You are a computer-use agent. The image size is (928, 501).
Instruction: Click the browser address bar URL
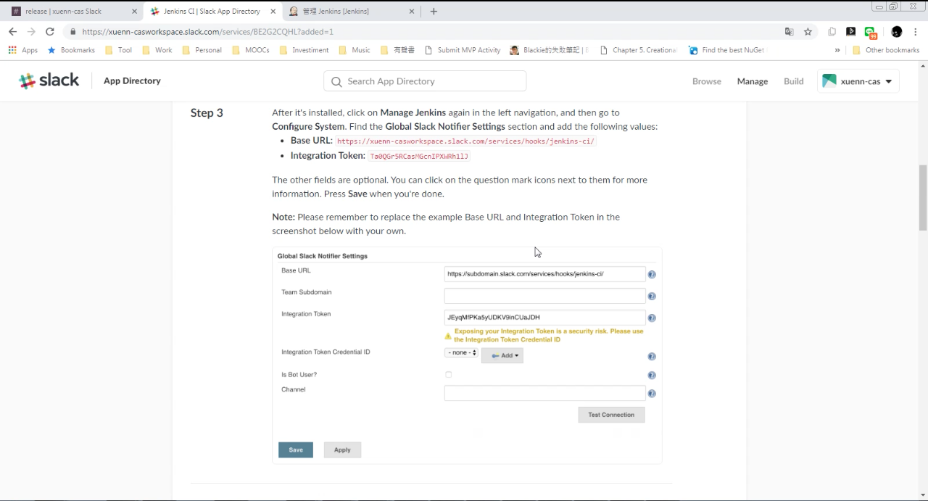208,32
